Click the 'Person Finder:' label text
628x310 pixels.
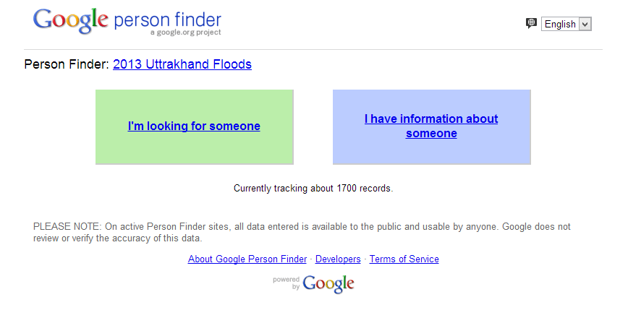point(67,64)
